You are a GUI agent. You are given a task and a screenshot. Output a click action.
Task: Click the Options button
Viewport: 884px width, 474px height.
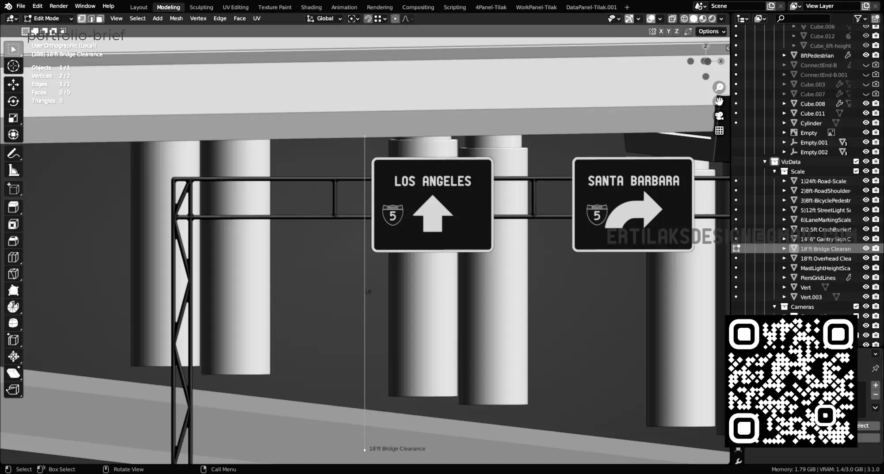tap(711, 31)
